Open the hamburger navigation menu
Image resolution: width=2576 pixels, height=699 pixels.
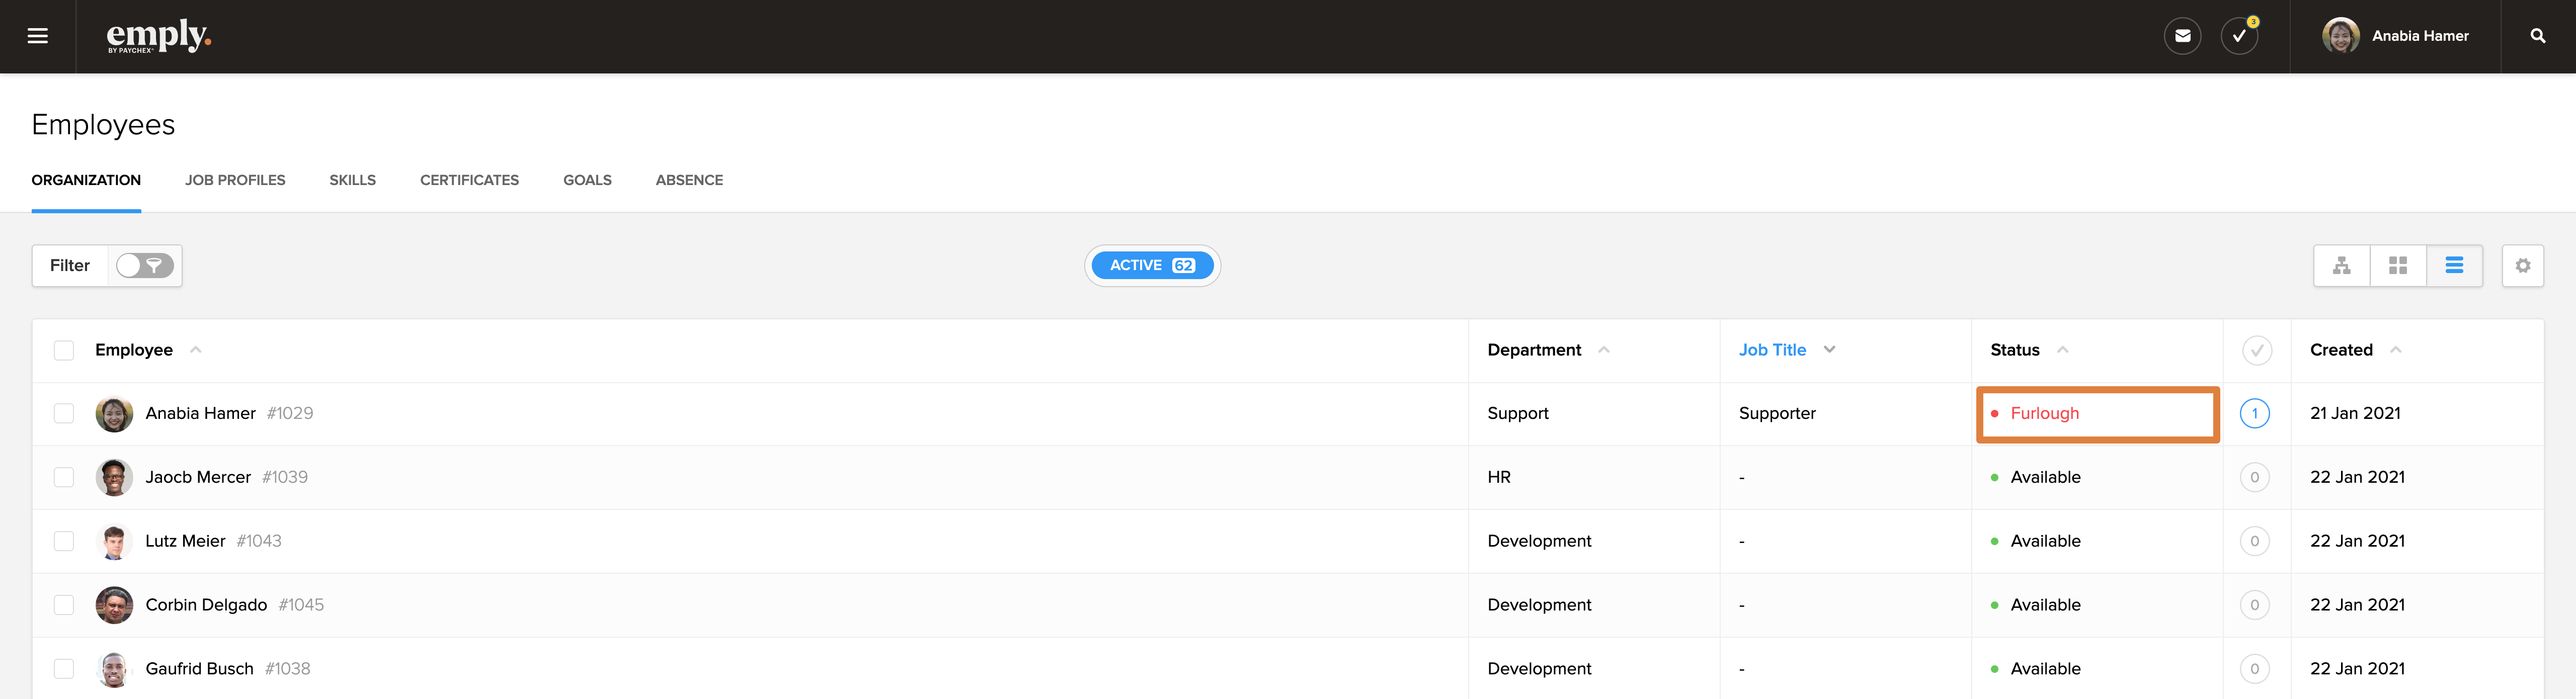pos(37,36)
